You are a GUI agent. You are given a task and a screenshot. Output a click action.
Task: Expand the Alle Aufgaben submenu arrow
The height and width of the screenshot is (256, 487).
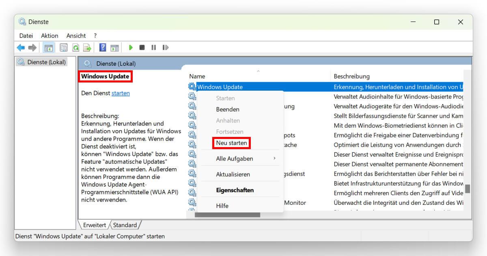click(275, 158)
